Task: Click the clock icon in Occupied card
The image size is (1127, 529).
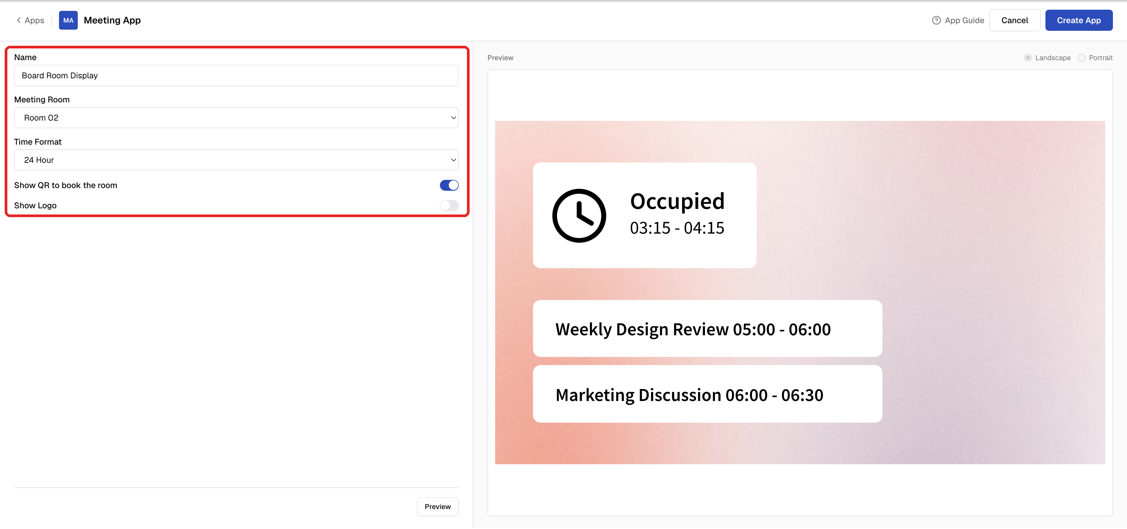Action: click(x=579, y=216)
